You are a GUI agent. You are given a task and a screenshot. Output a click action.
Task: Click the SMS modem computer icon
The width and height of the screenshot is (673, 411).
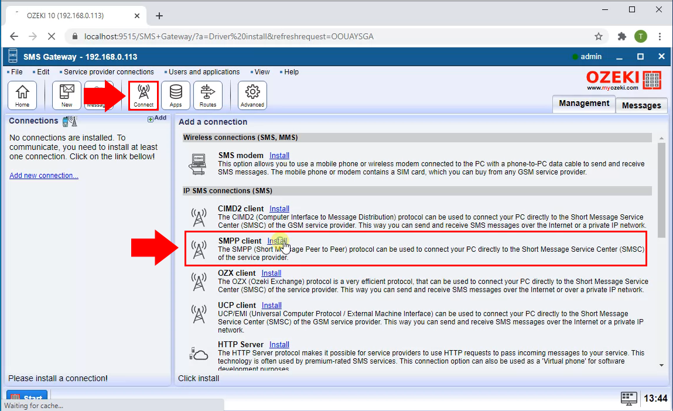coord(199,164)
